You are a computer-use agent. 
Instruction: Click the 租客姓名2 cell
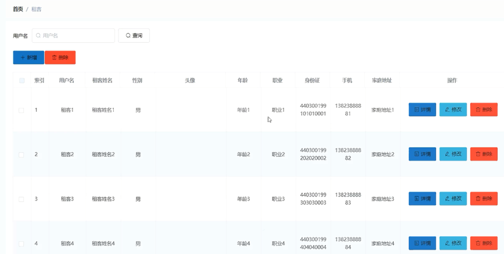[103, 155]
